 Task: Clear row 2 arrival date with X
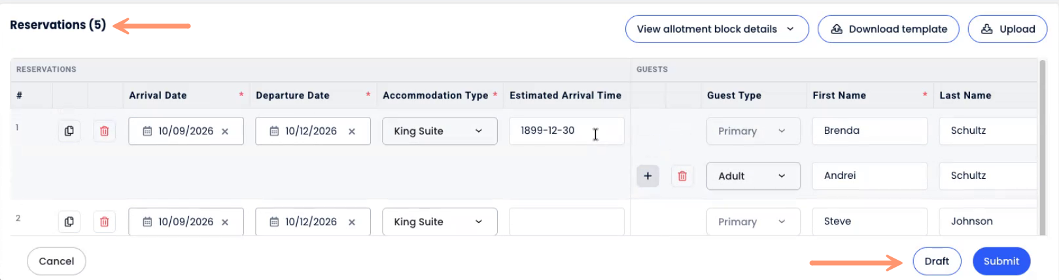225,222
